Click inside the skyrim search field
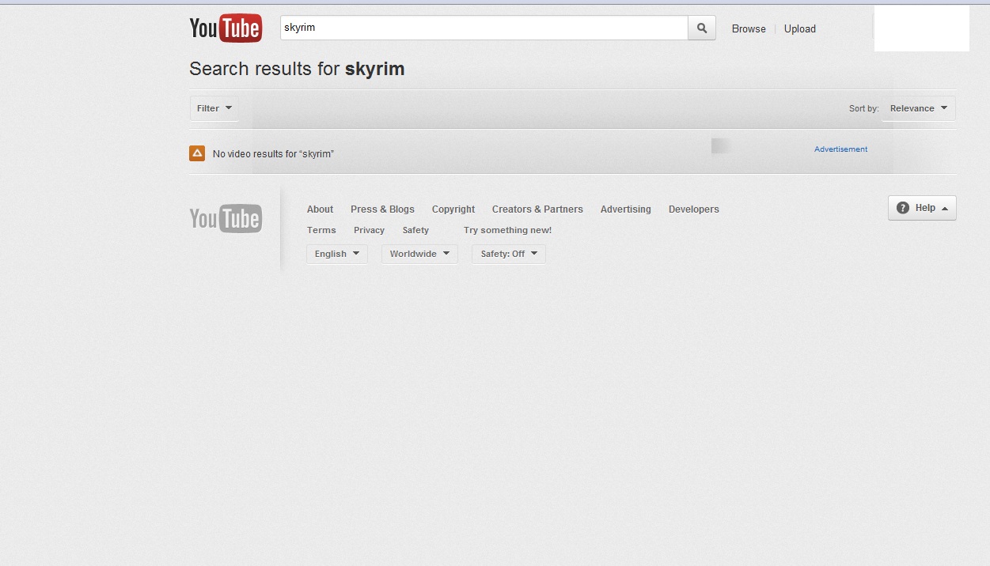The image size is (990, 566). click(x=484, y=28)
